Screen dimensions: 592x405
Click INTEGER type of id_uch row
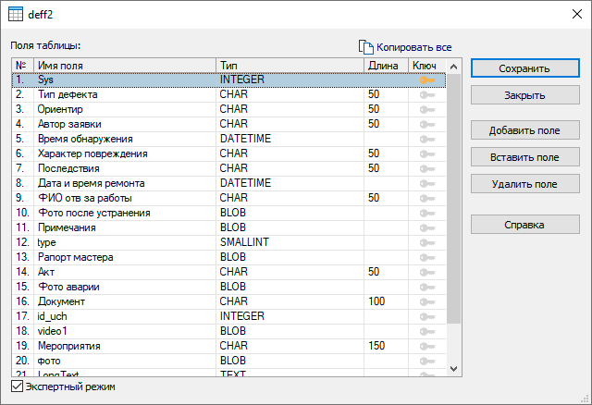coord(242,316)
